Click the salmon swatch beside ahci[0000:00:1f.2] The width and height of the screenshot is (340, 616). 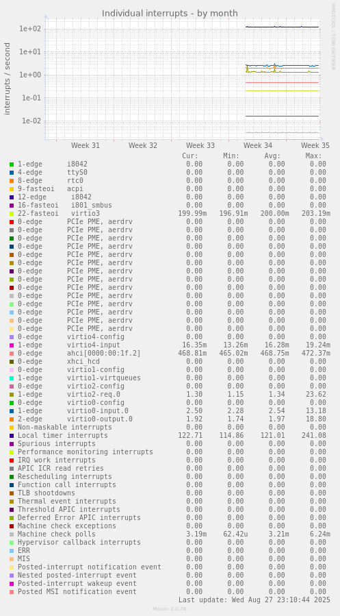(12, 353)
